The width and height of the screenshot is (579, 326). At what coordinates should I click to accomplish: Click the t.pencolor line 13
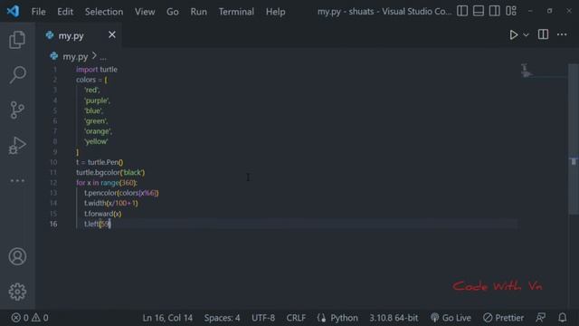click(121, 193)
